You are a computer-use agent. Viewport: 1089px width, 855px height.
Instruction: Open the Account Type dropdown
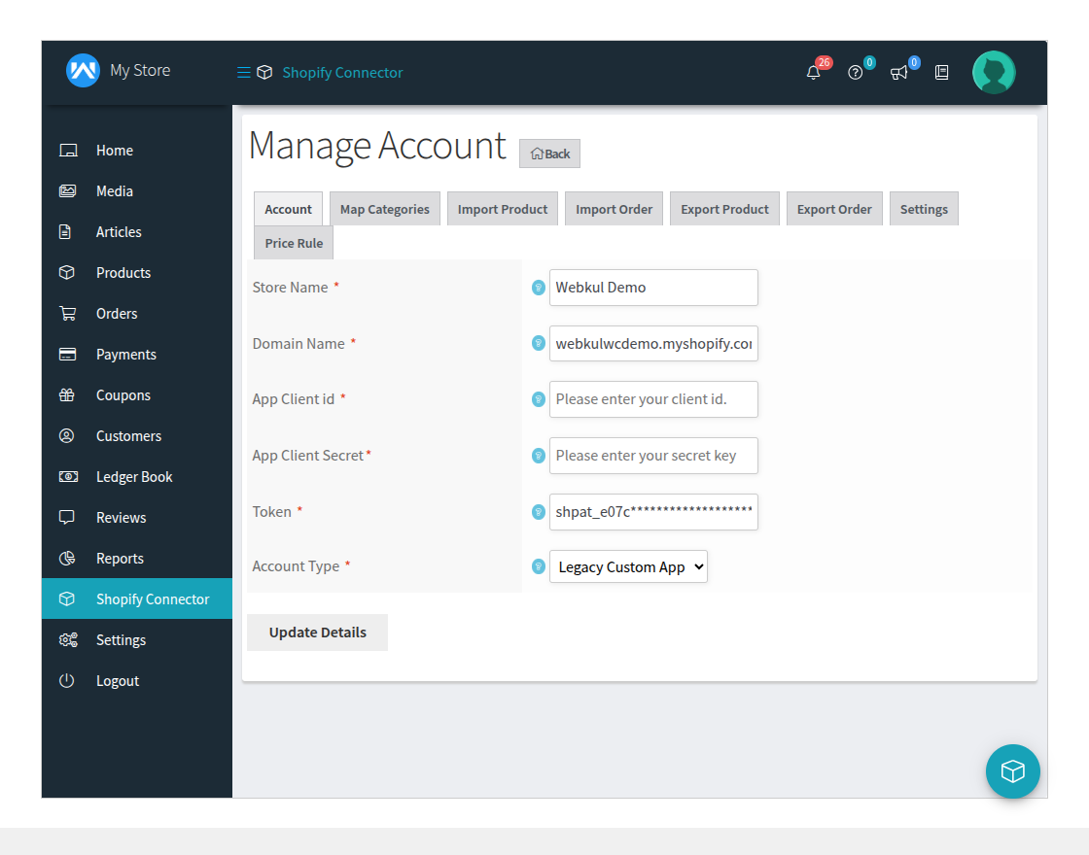(x=628, y=565)
